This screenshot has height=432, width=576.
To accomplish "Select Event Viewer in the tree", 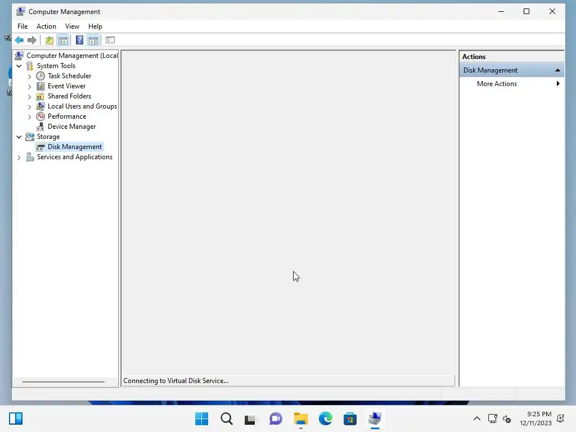I will coord(66,86).
